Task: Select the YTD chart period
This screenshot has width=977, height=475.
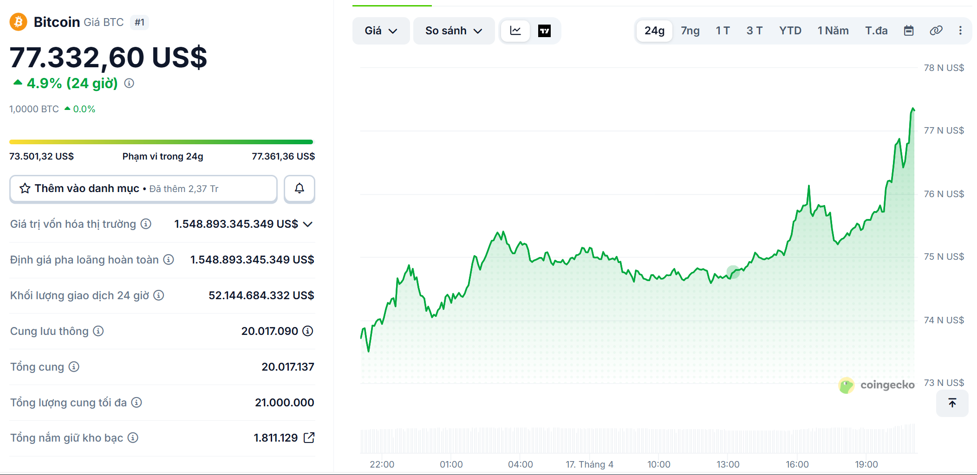Action: point(791,31)
